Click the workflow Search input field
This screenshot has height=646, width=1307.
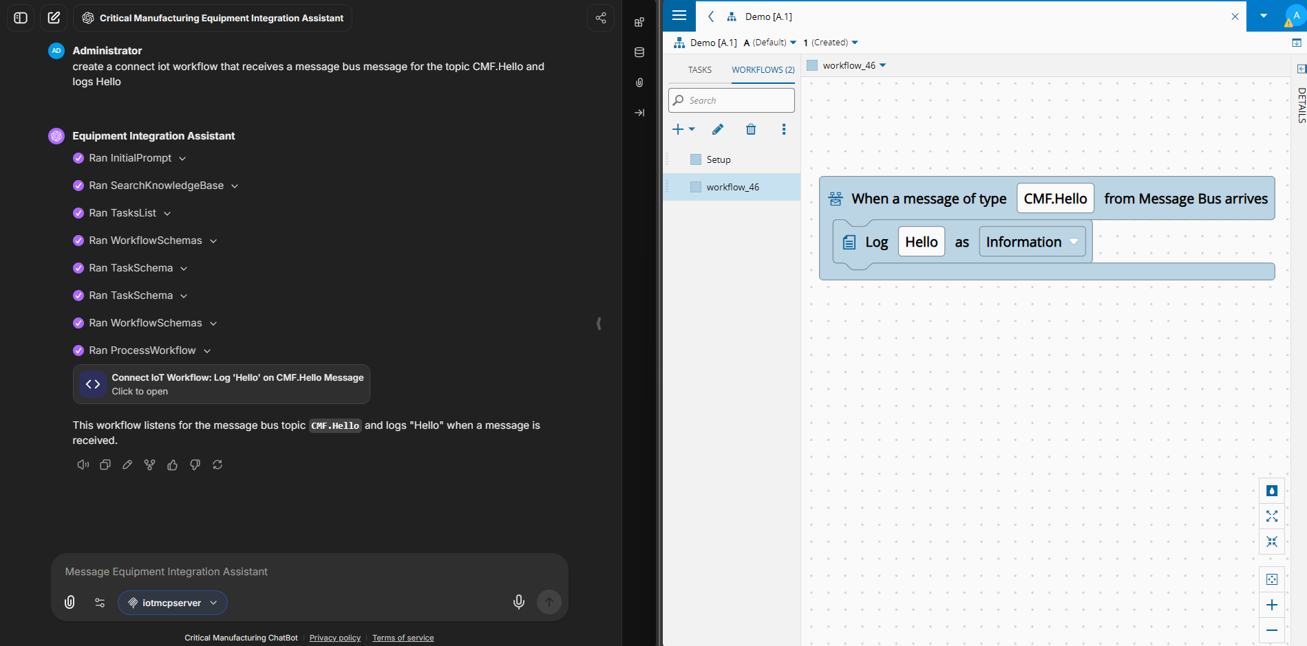pos(732,100)
